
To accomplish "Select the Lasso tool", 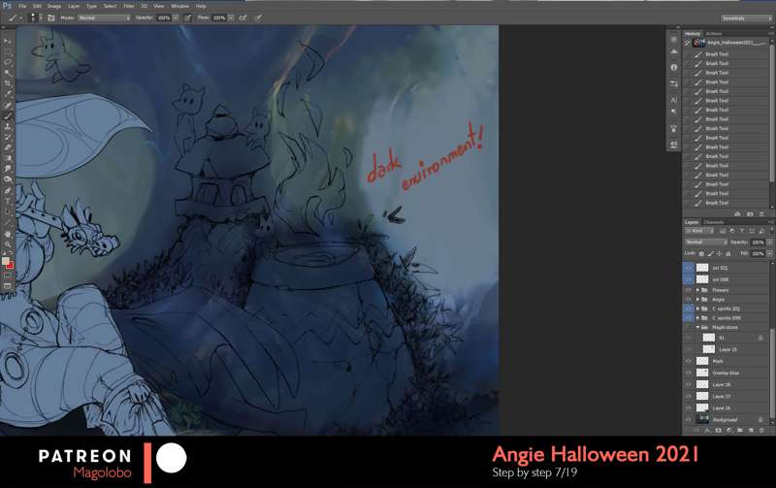I will coord(8,62).
